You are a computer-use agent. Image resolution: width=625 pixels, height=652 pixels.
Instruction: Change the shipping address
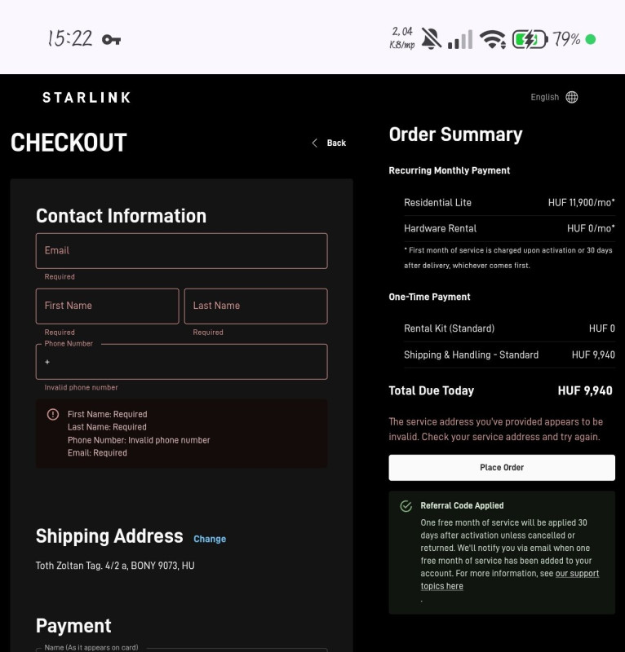tap(210, 539)
